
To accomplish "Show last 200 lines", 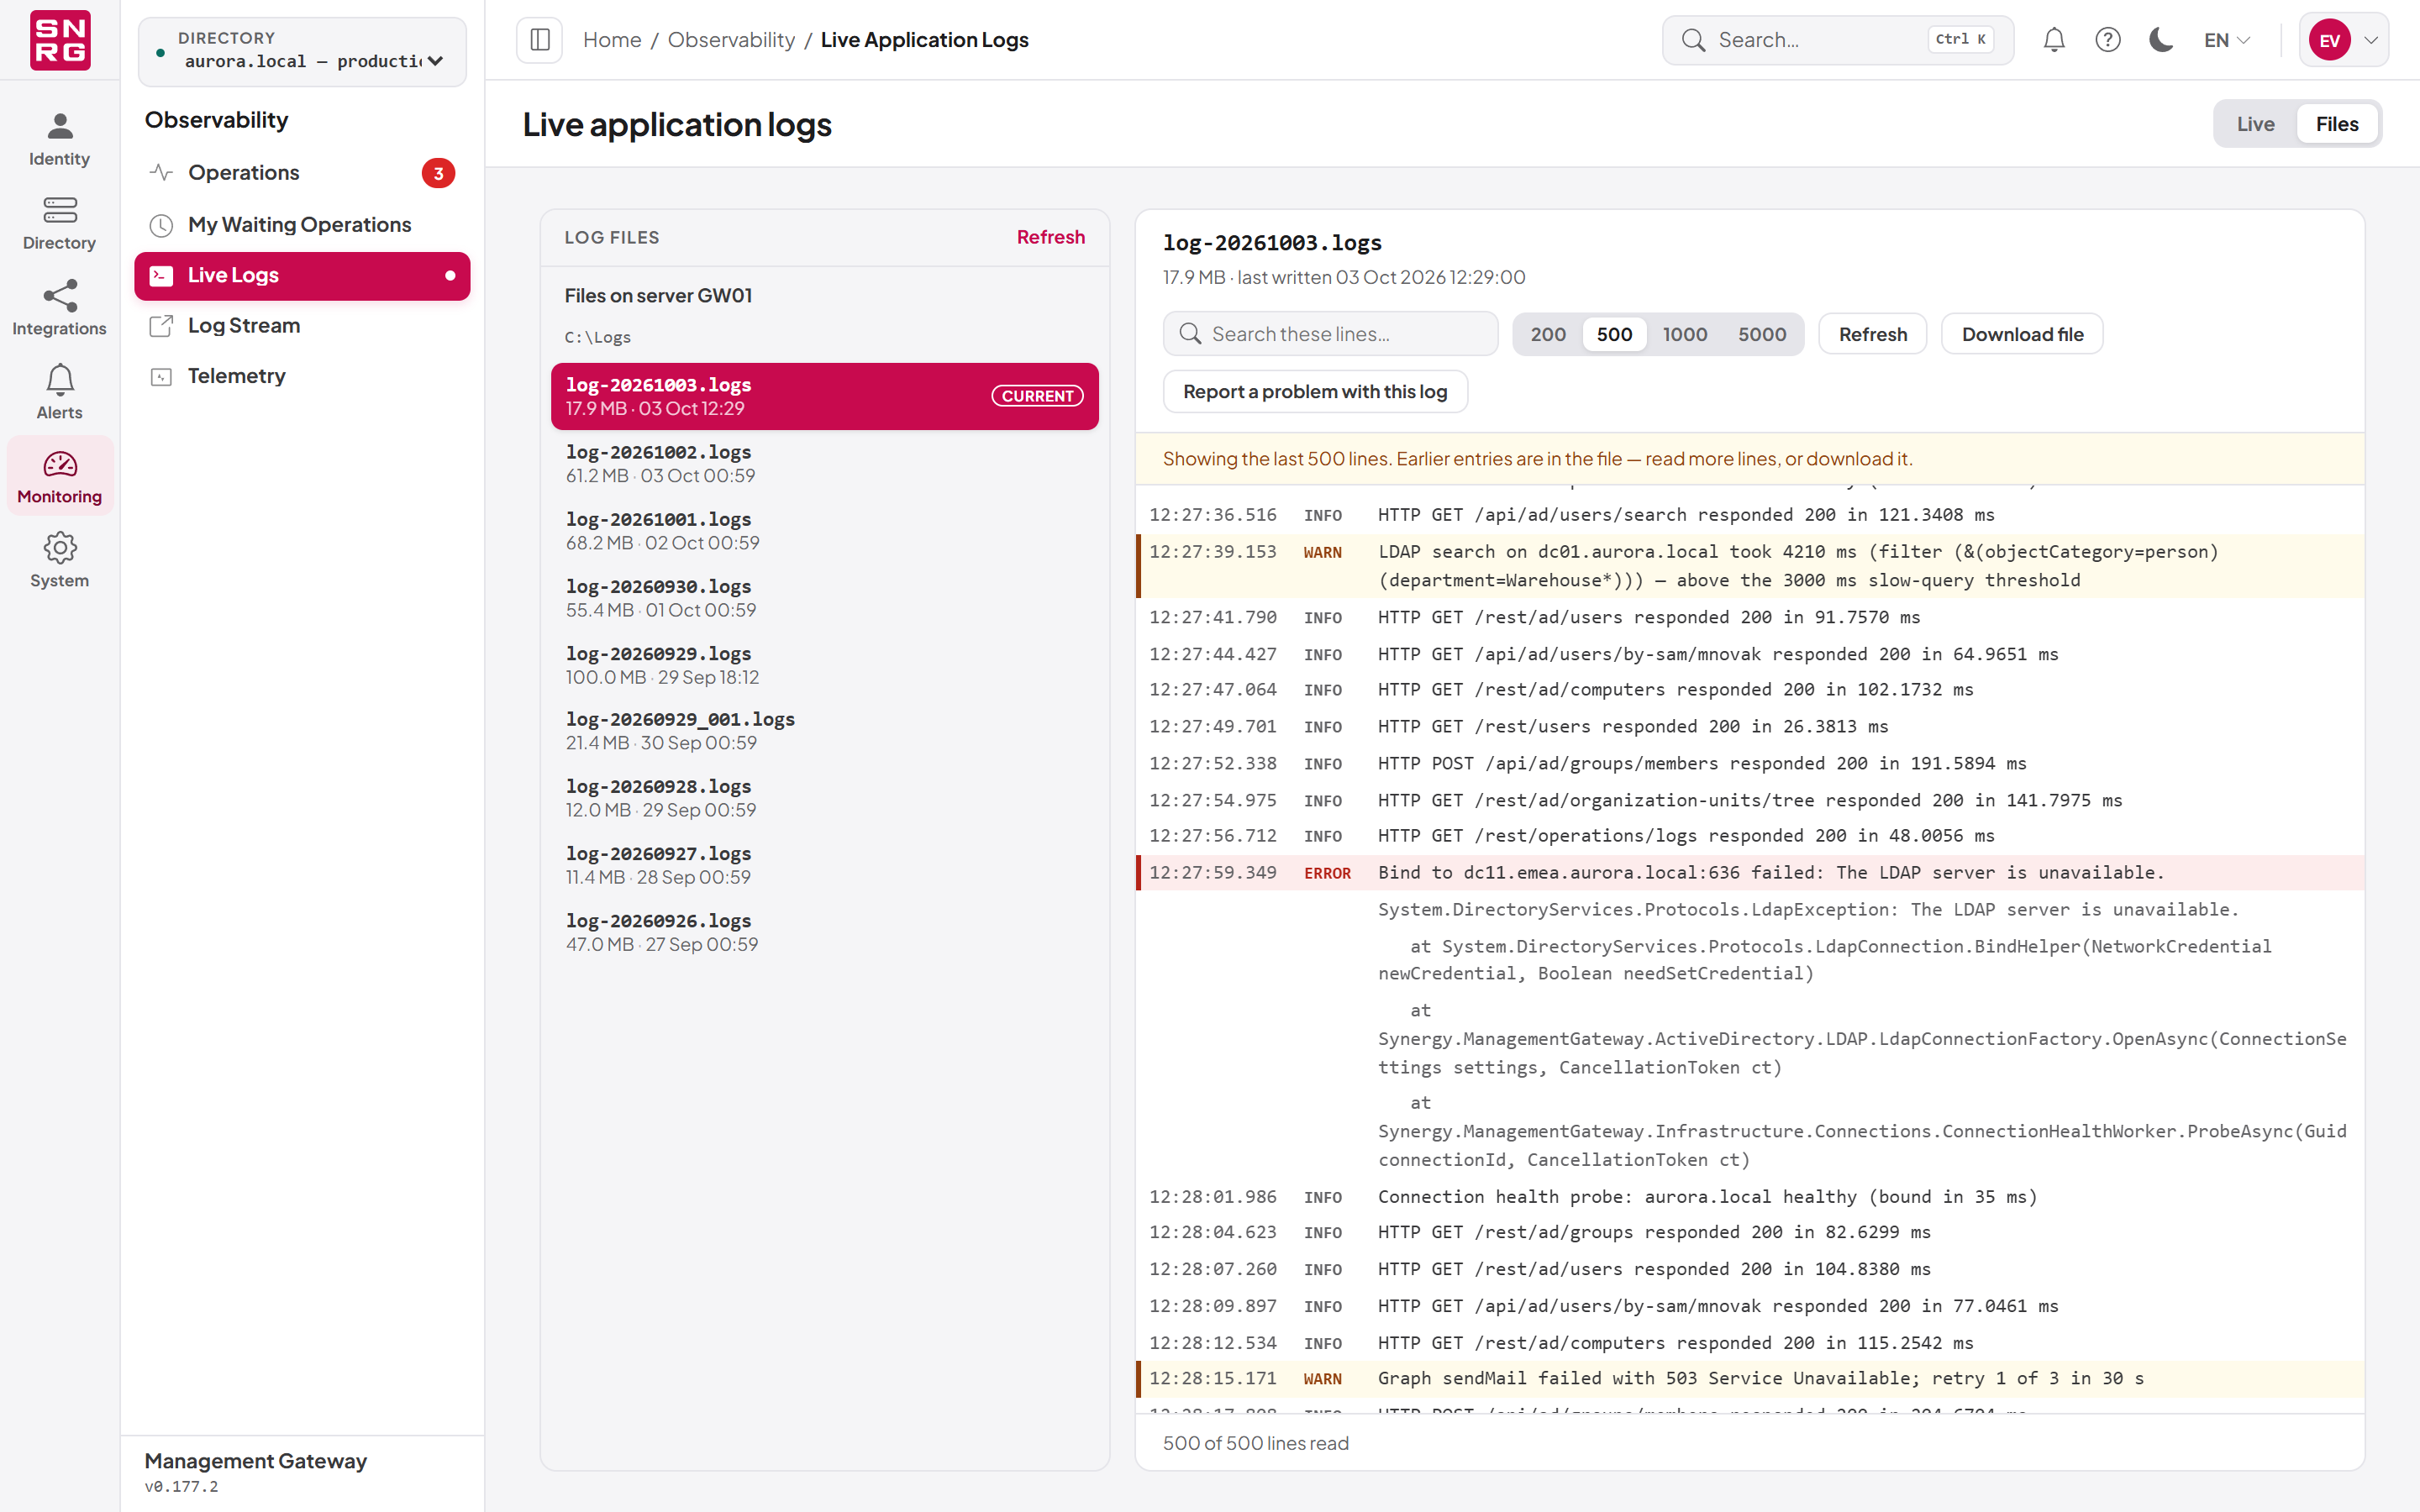I will 1548,334.
